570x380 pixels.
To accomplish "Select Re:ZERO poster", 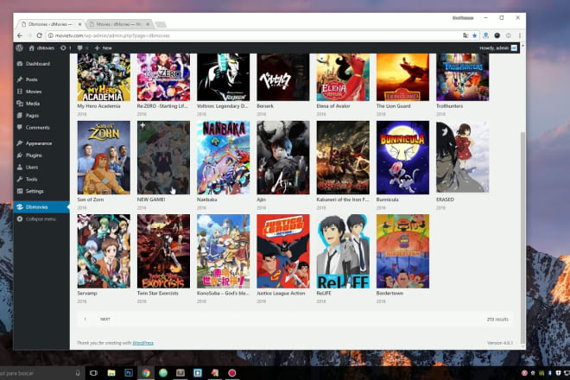I will pos(163,77).
